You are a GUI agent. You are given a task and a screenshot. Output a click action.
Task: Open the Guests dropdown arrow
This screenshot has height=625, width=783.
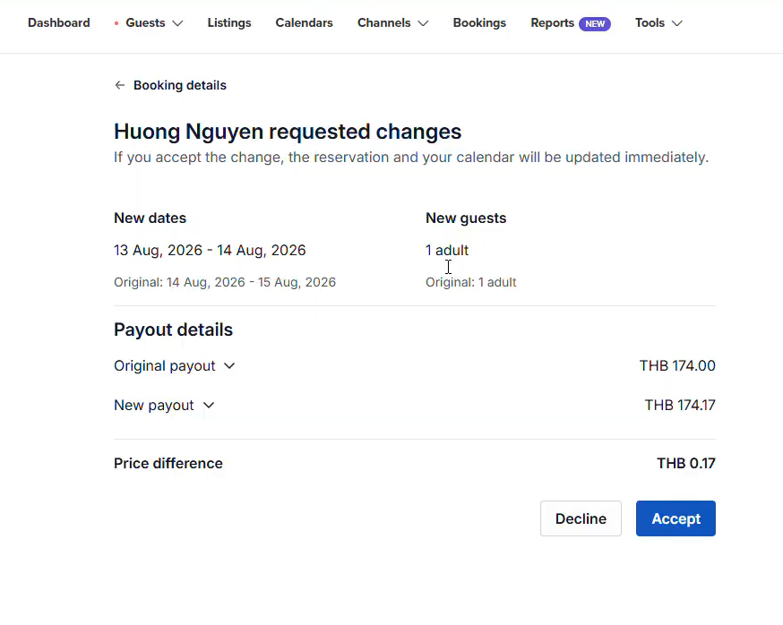[177, 23]
